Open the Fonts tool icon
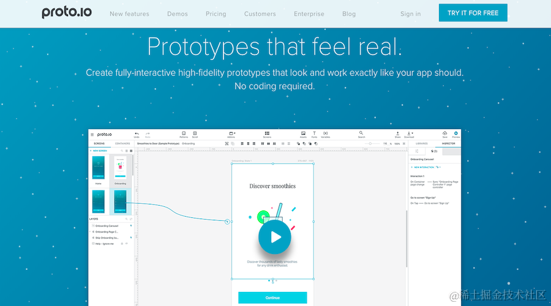Viewport: 551px width, 306px height. pyautogui.click(x=315, y=133)
